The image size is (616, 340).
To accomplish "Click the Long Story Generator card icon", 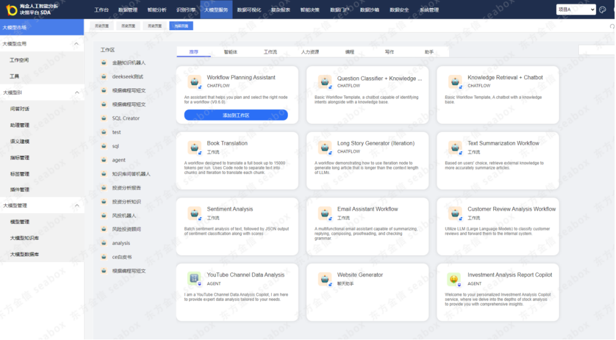I will [x=325, y=148].
